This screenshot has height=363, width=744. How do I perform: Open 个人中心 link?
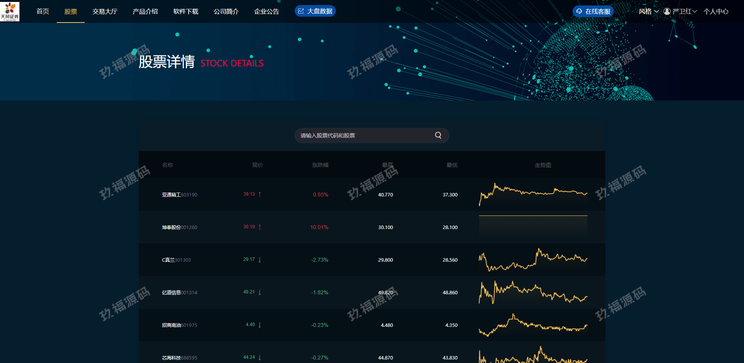[716, 11]
